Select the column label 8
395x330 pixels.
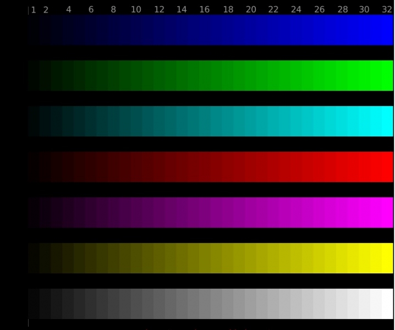[113, 9]
